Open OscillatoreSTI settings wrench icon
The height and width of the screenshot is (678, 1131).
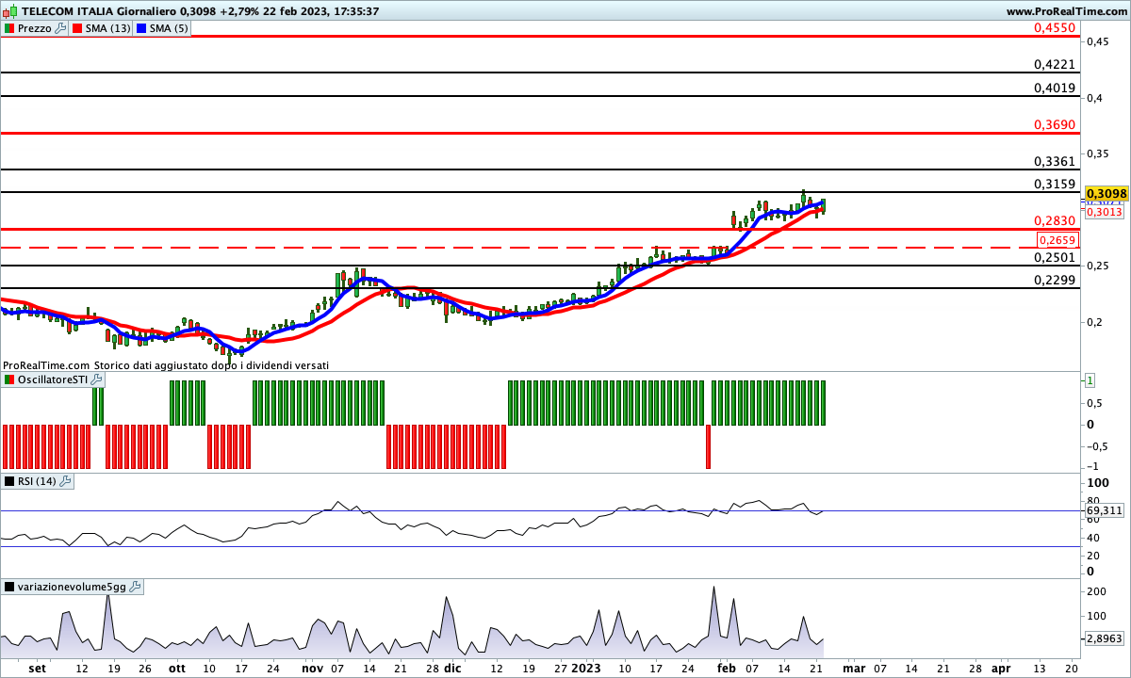pos(96,379)
